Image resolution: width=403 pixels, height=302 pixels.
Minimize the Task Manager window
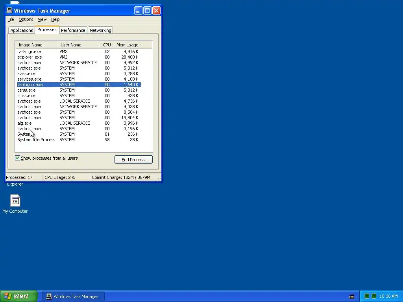138,11
